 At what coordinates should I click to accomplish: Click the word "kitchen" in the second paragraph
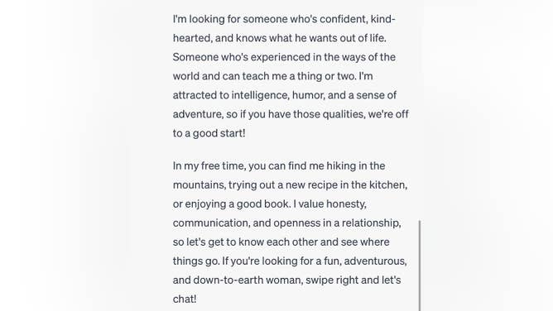[387, 185]
